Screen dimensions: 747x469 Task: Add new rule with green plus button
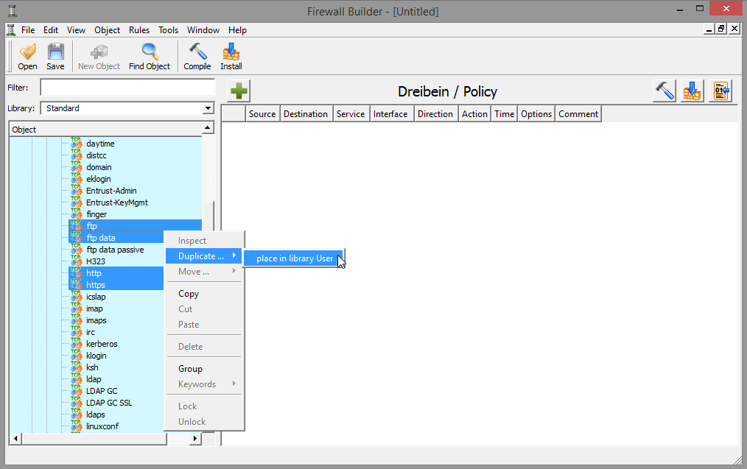coord(239,91)
